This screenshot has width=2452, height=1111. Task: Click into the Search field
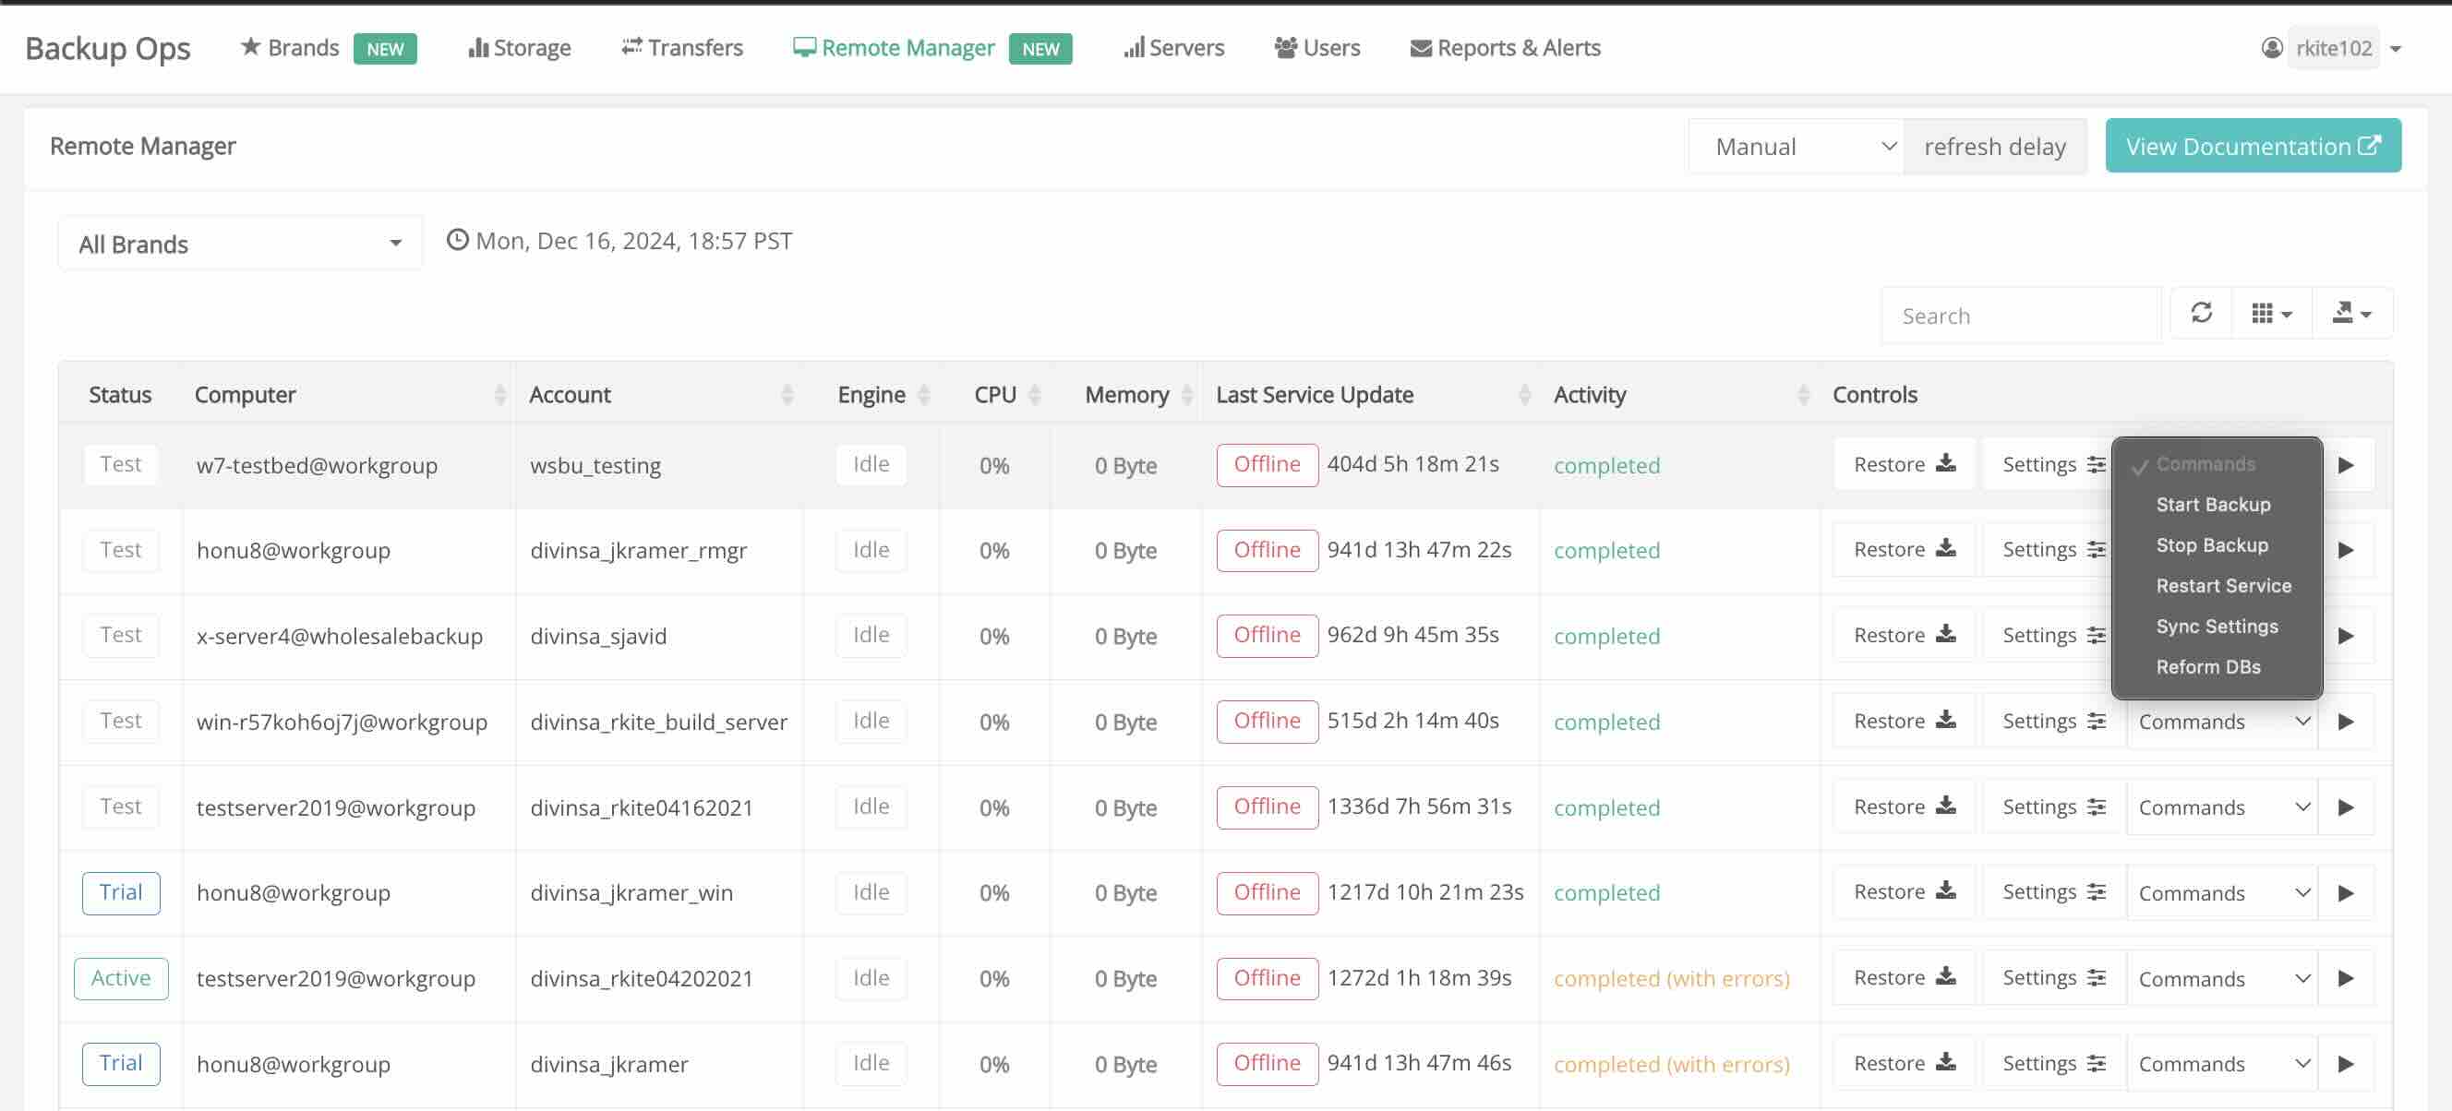(2021, 315)
